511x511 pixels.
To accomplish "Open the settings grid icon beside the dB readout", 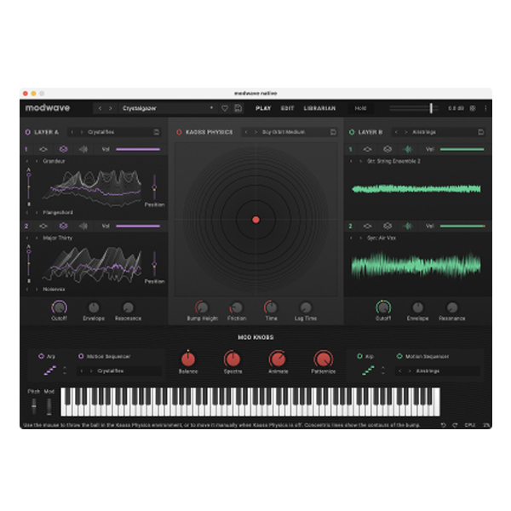I will (473, 108).
